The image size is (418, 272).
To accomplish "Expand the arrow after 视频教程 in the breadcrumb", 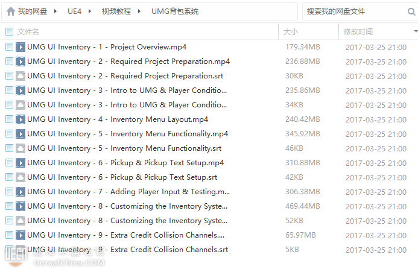I will point(139,11).
